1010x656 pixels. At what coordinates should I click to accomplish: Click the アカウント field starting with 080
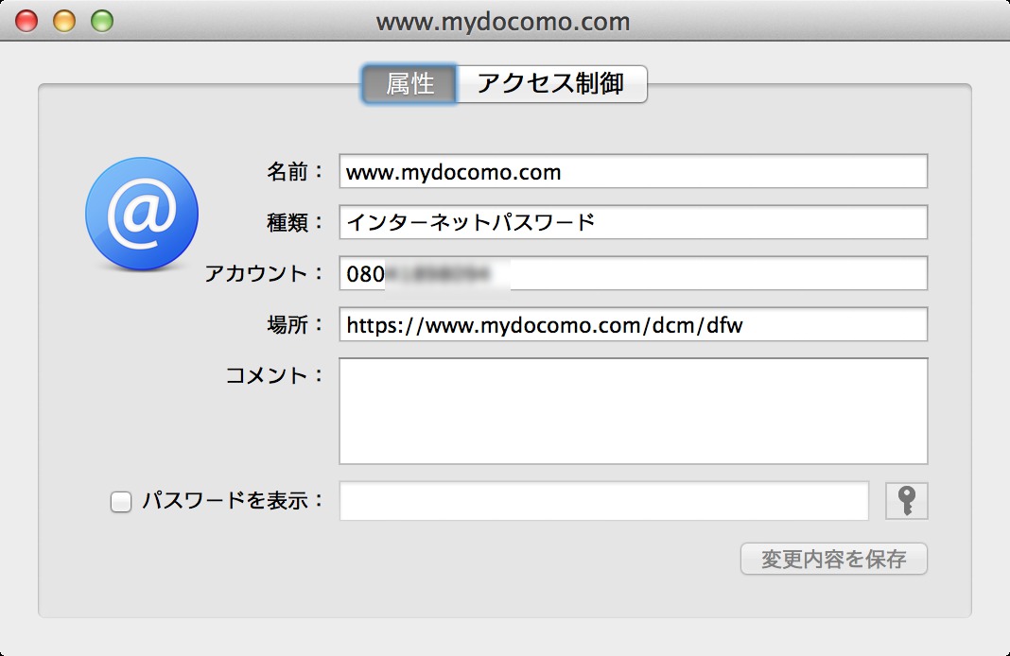click(634, 273)
